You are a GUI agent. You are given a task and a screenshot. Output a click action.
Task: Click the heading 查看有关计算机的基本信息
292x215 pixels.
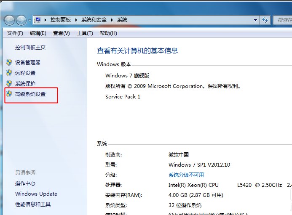(137, 50)
